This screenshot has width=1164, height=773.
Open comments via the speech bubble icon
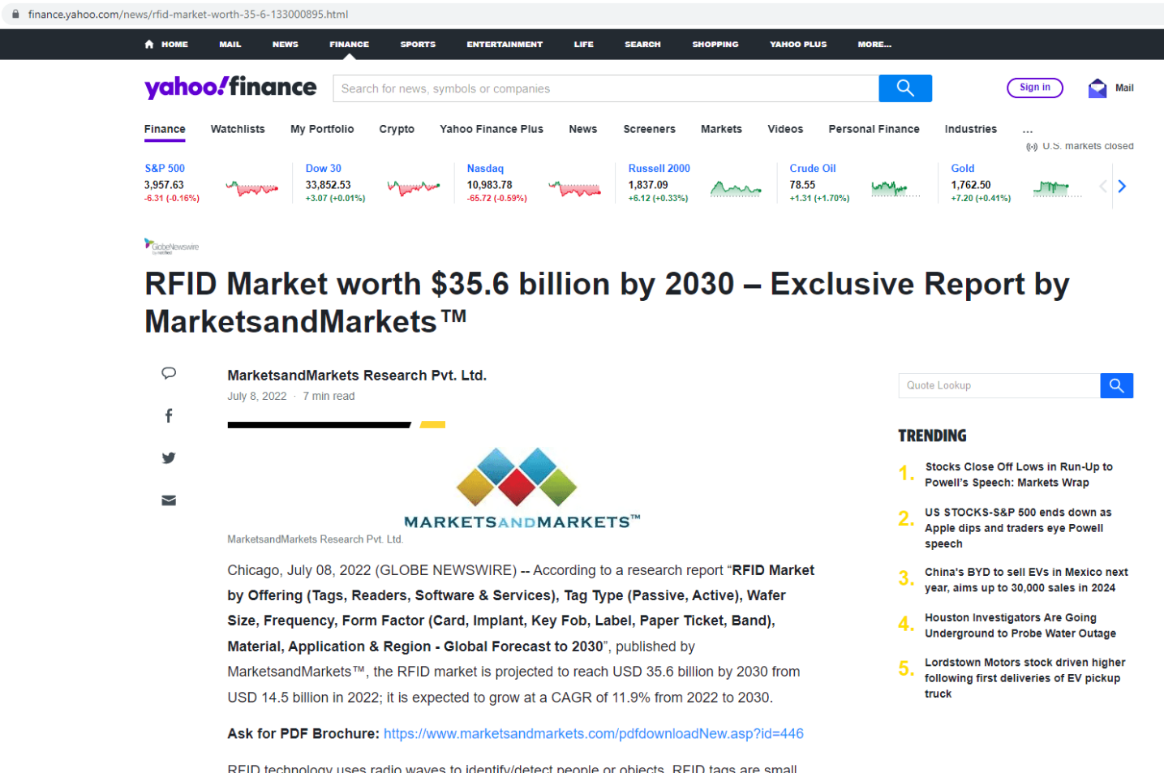tap(168, 373)
